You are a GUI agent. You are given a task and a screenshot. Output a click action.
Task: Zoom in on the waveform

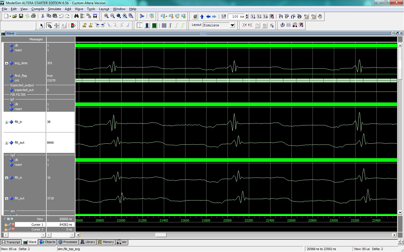[107, 16]
